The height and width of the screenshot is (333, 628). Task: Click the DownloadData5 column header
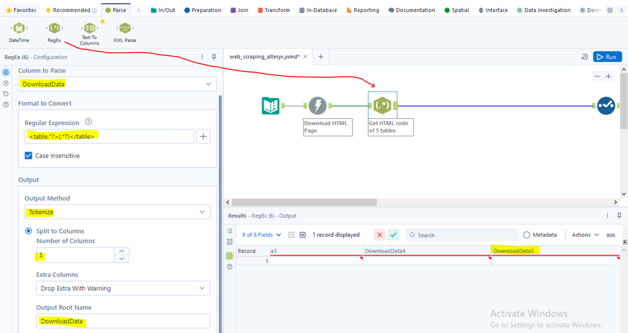(x=556, y=251)
